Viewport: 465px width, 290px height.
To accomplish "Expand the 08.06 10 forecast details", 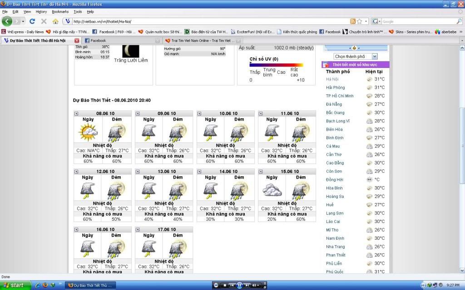I will pyautogui.click(x=76, y=114).
